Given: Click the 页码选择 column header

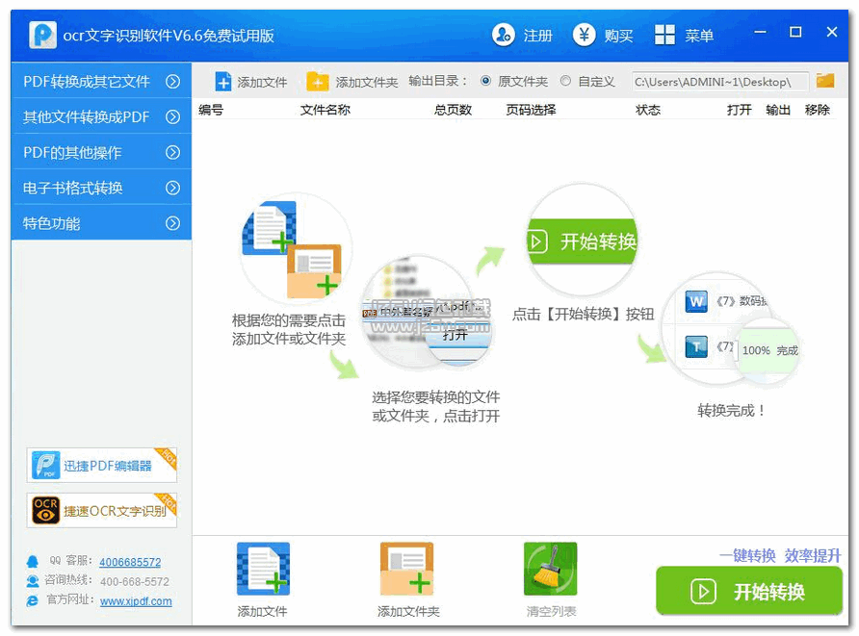Looking at the screenshot, I should (531, 110).
